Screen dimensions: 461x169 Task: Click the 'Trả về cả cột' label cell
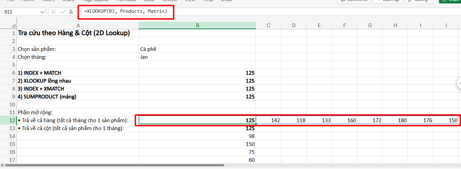click(x=78, y=128)
